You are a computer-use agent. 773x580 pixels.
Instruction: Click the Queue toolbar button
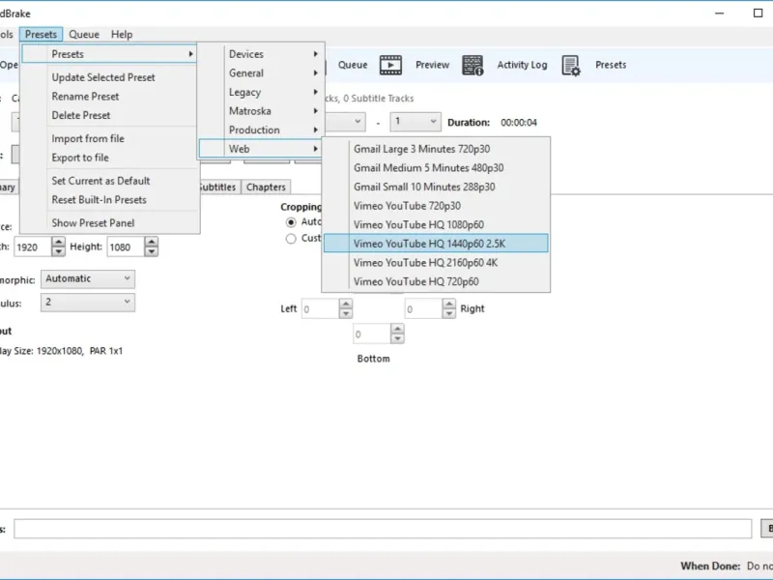click(x=353, y=65)
